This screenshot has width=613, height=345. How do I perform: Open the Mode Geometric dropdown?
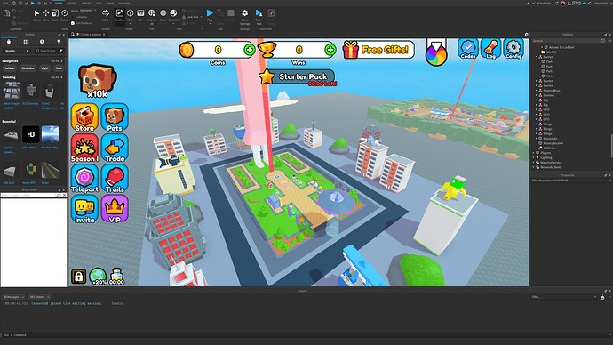pos(88,11)
